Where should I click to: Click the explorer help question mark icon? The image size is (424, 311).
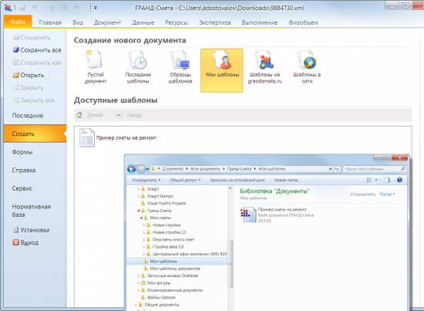click(x=399, y=180)
